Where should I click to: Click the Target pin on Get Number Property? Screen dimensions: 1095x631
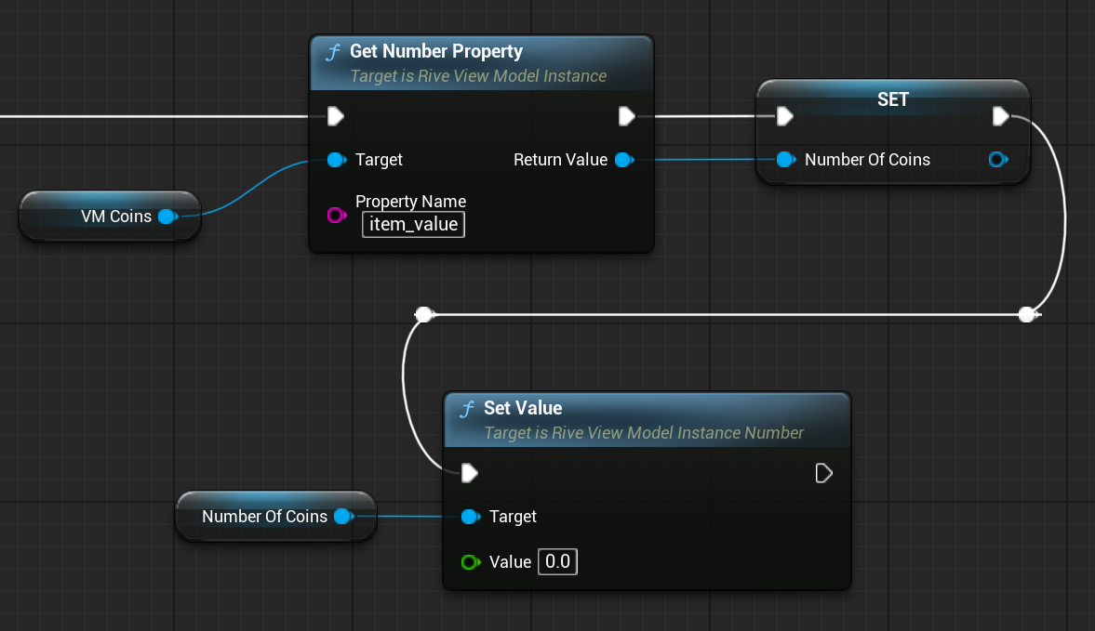(336, 160)
